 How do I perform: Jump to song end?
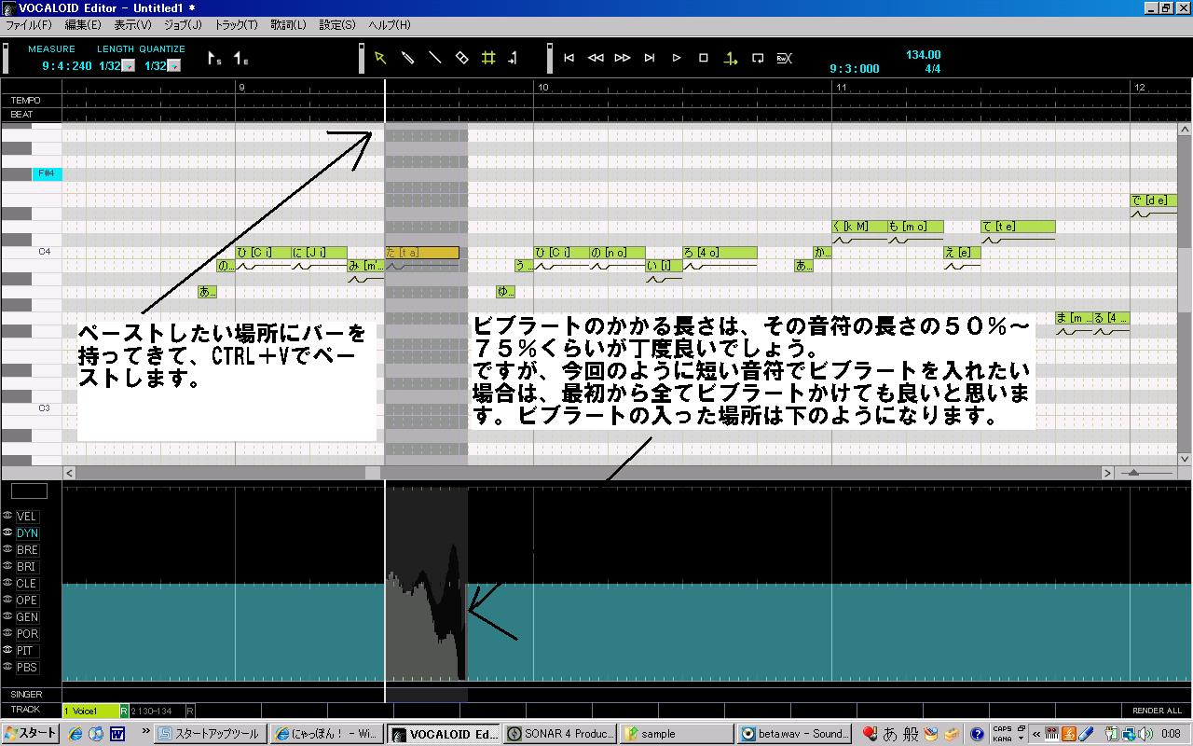650,58
